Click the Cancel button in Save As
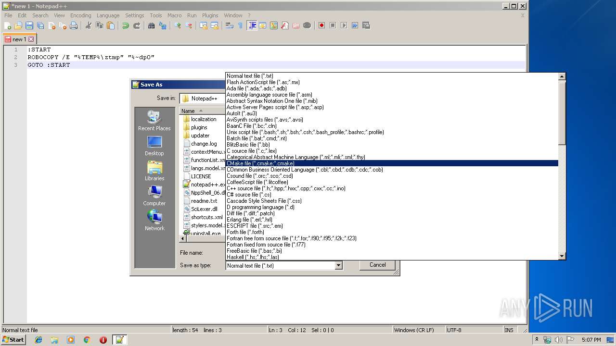This screenshot has height=346, width=616. pos(377,265)
